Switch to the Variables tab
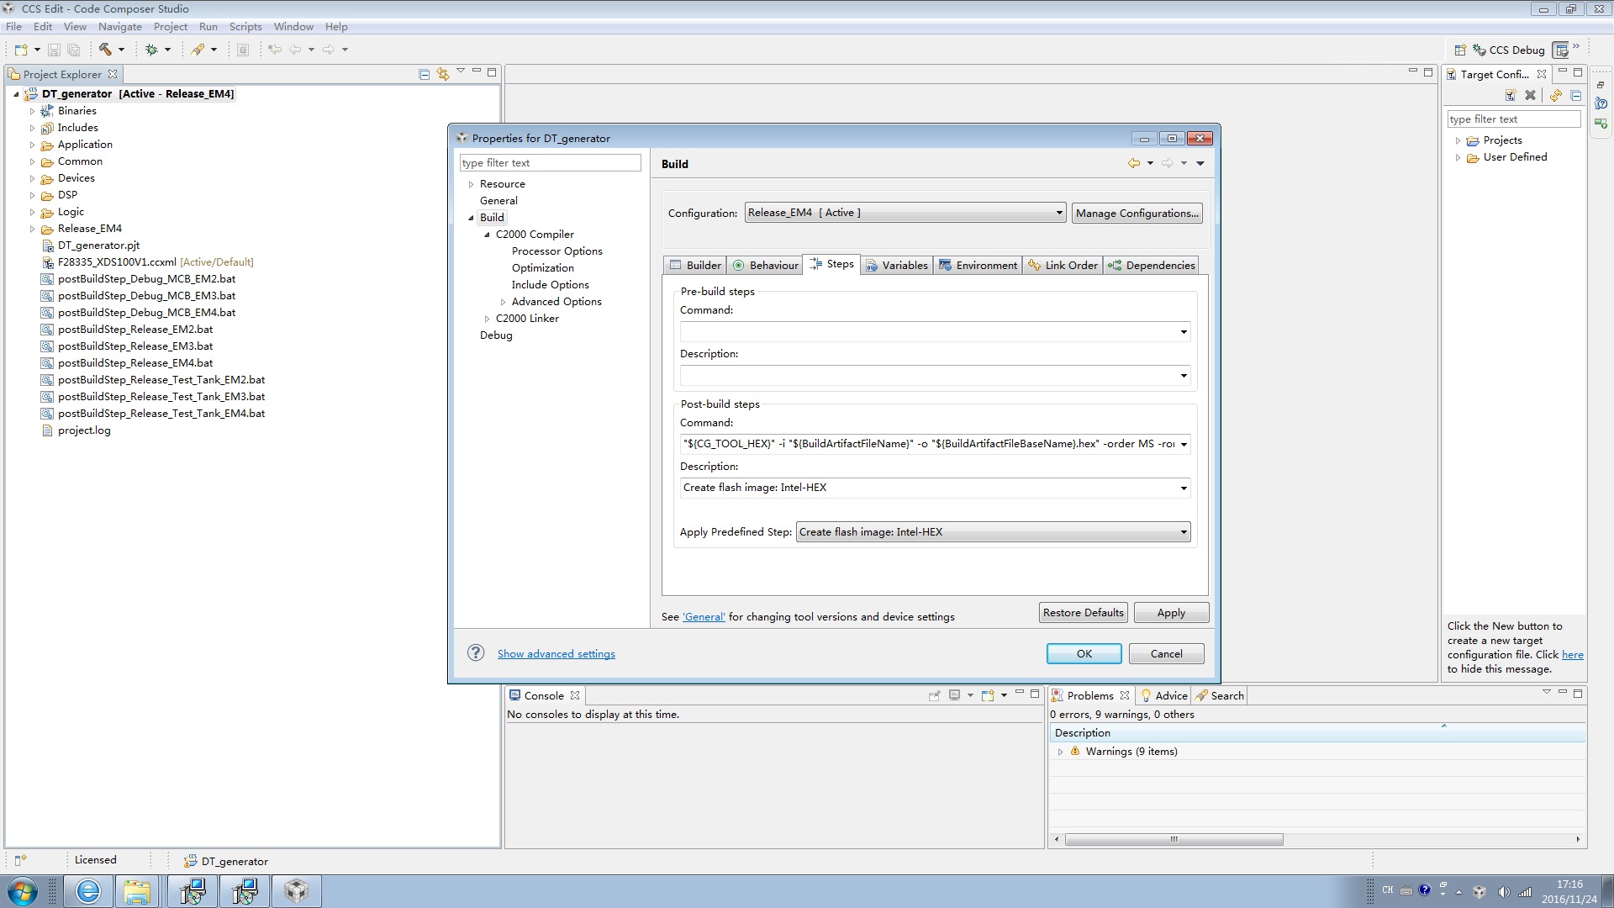1614x908 pixels. click(896, 265)
